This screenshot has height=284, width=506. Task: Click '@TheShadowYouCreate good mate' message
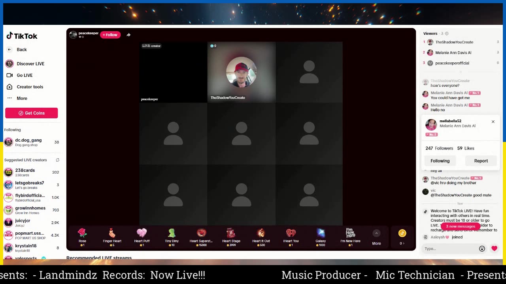click(x=461, y=195)
